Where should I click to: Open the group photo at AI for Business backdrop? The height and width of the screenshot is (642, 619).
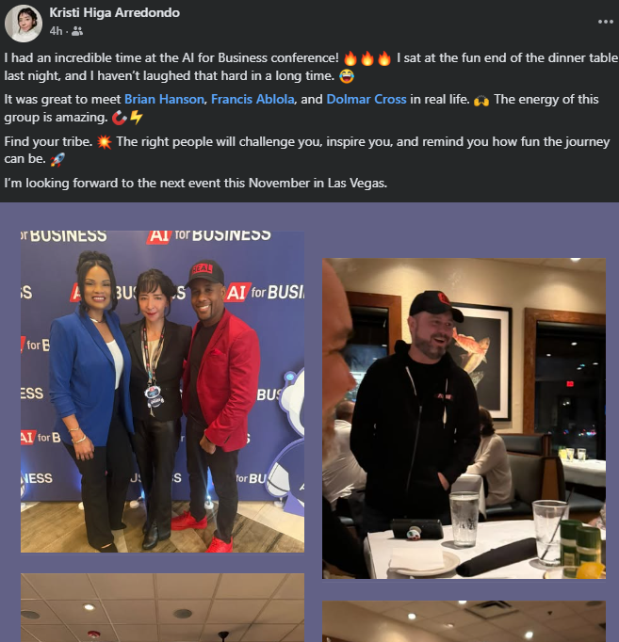pyautogui.click(x=163, y=392)
